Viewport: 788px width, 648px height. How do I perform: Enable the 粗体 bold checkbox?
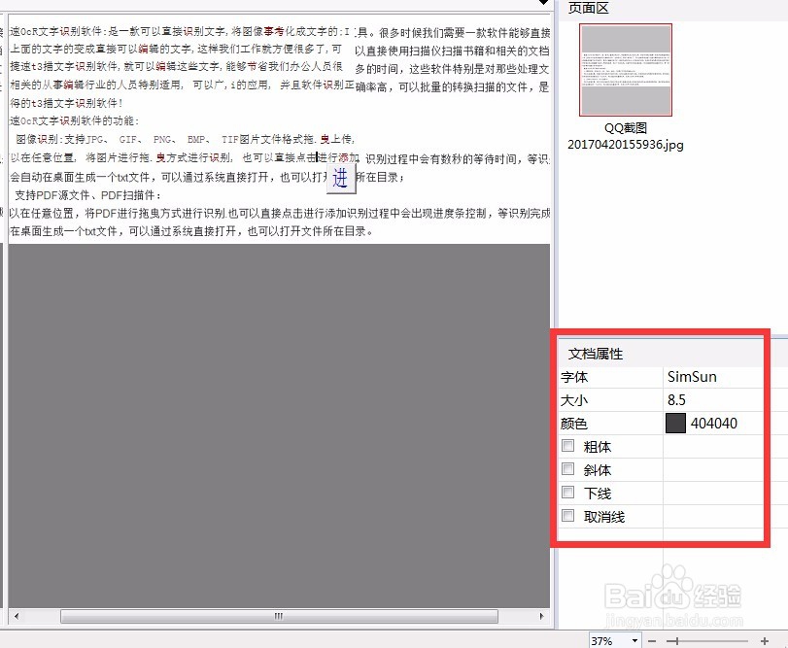567,446
